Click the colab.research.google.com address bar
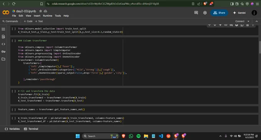 (106, 4)
